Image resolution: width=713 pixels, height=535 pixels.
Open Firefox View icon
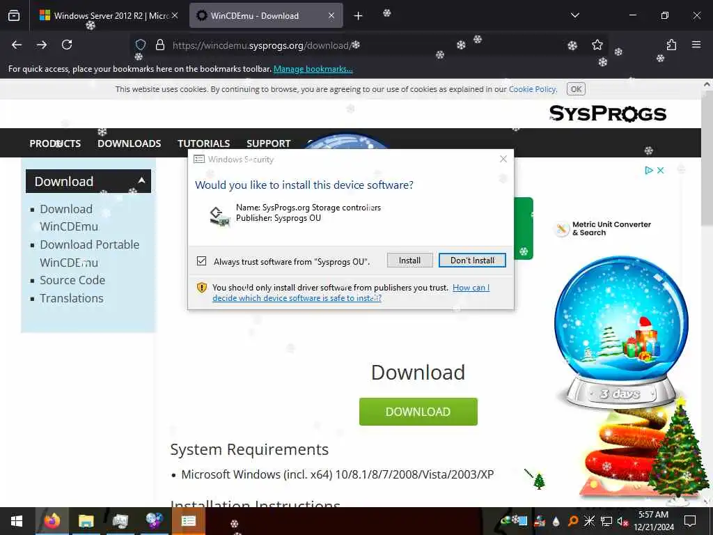pyautogui.click(x=14, y=15)
